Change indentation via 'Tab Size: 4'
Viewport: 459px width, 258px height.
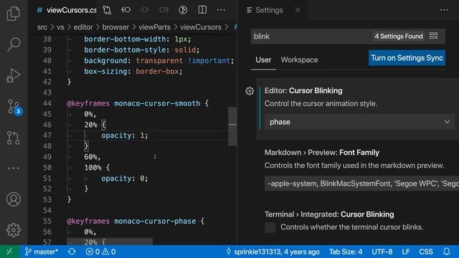(x=346, y=252)
